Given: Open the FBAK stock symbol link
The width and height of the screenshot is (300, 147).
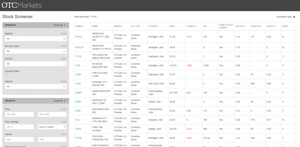Looking at the screenshot, I should point(79,129).
